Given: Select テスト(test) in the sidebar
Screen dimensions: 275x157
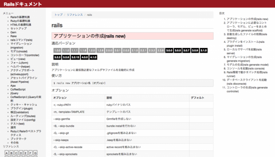Looking at the screenshot, I should [17, 124].
